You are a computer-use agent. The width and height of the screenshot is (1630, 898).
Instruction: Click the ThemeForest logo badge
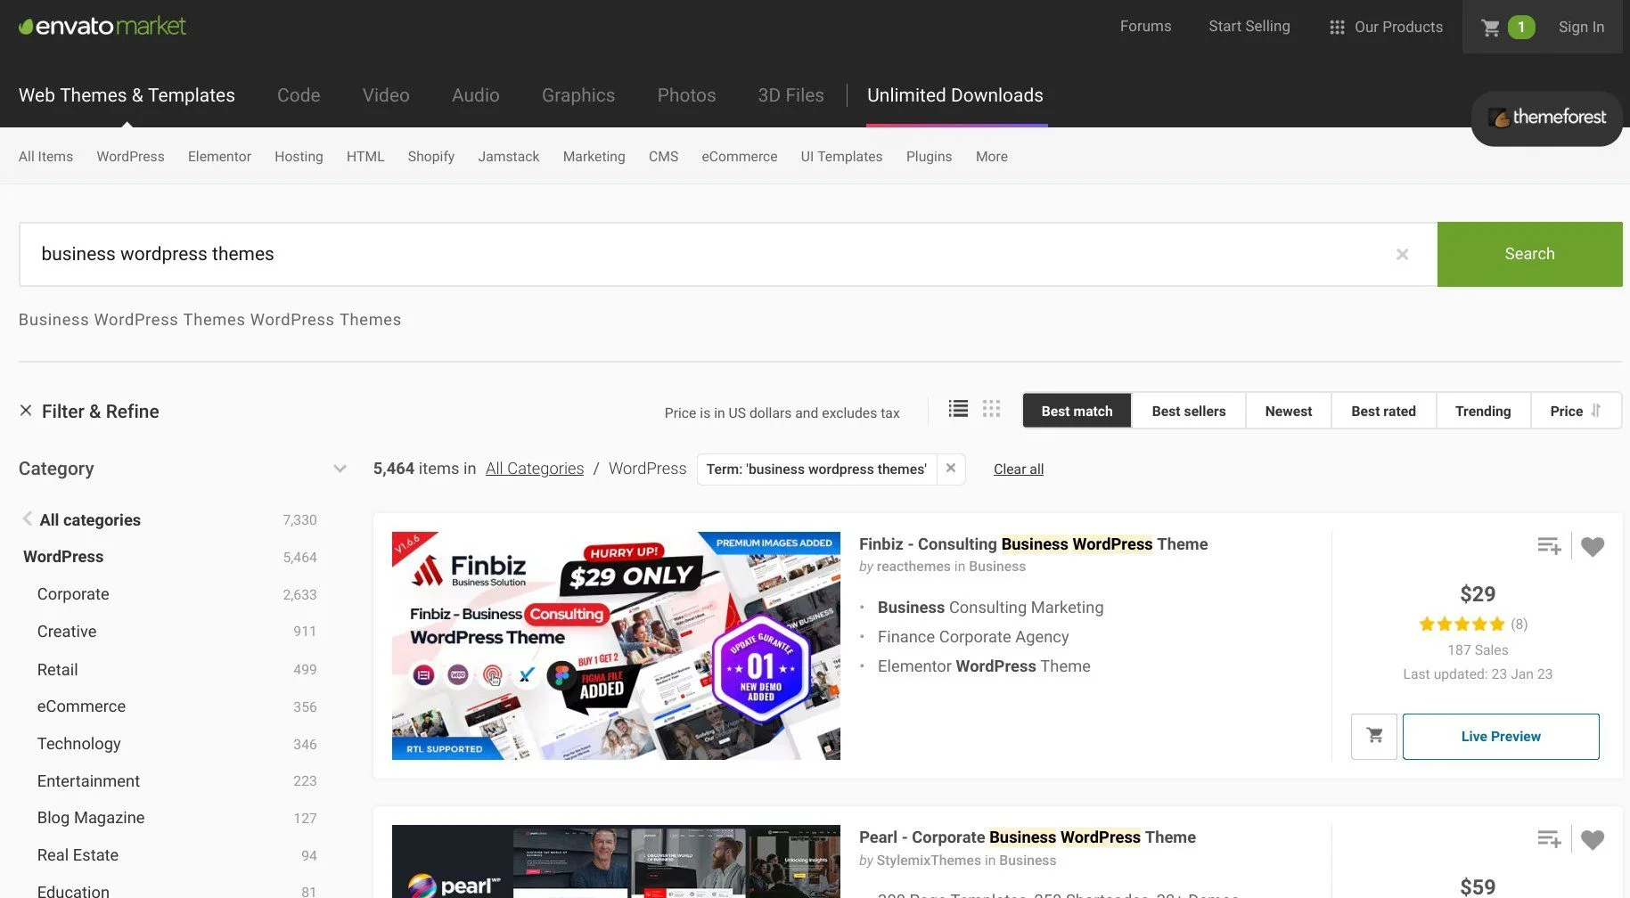1547,118
